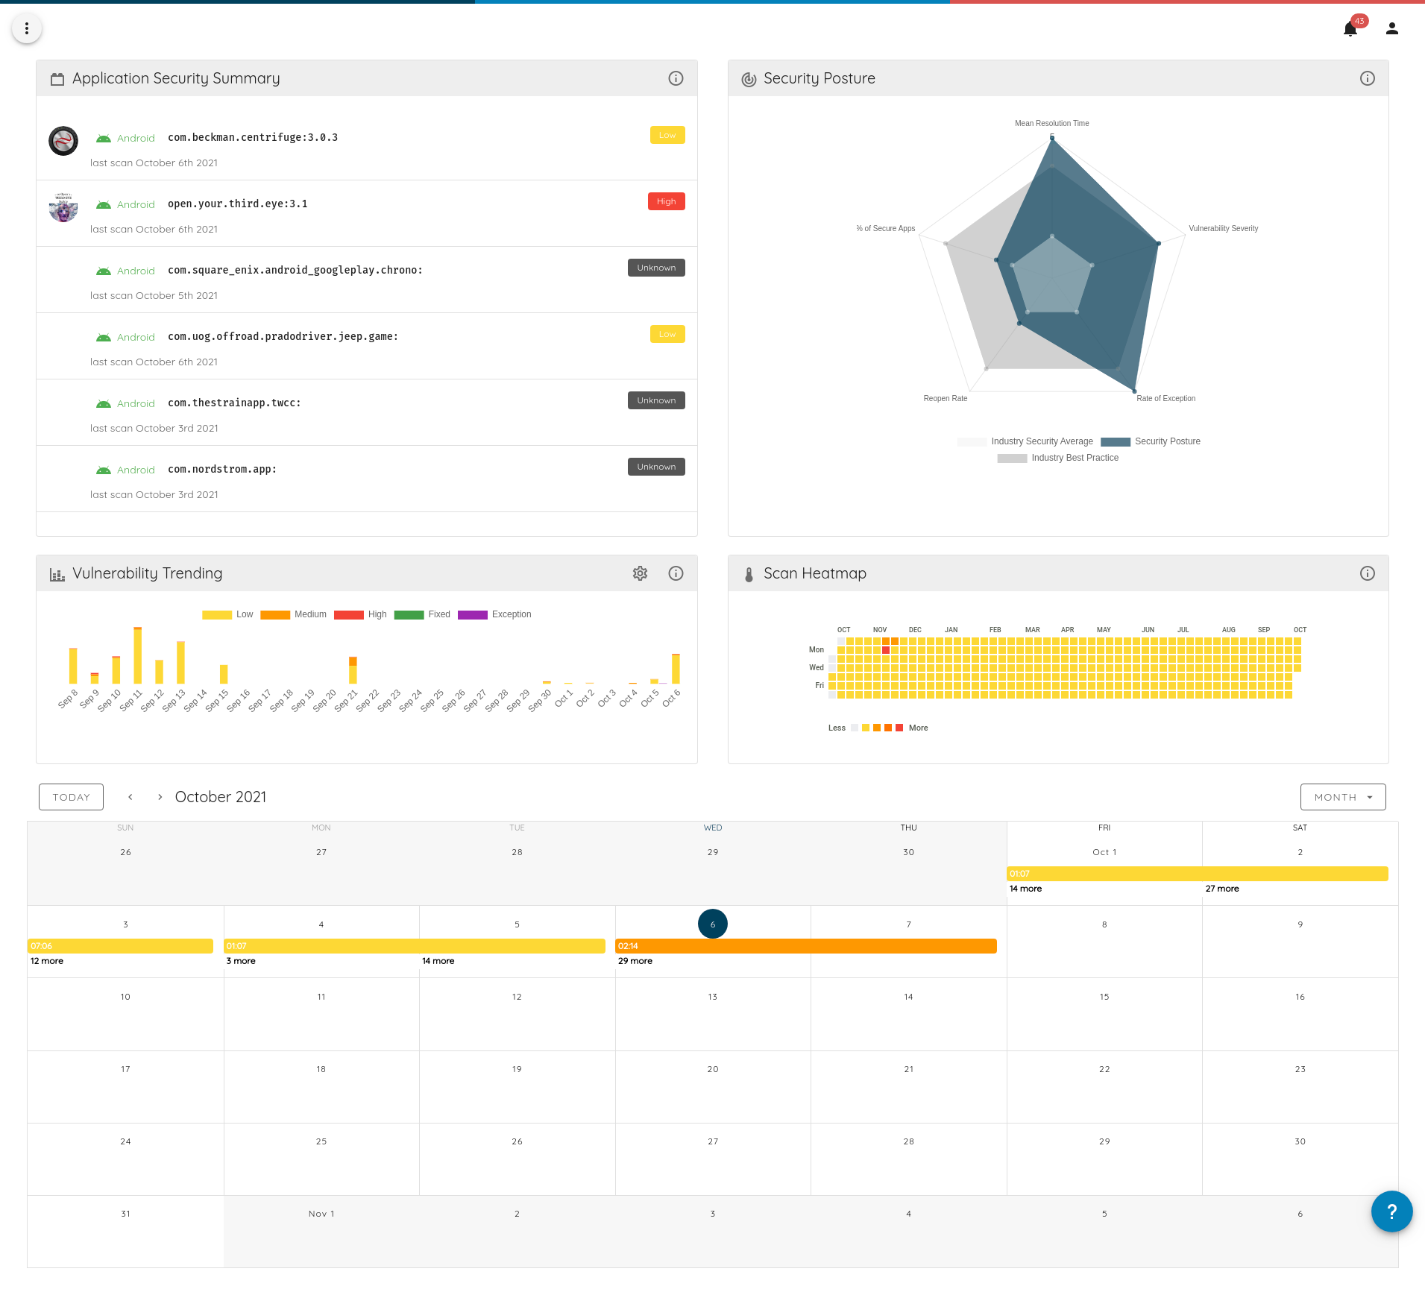The height and width of the screenshot is (1292, 1425).
Task: Open the help question mark button
Action: pyautogui.click(x=1391, y=1211)
